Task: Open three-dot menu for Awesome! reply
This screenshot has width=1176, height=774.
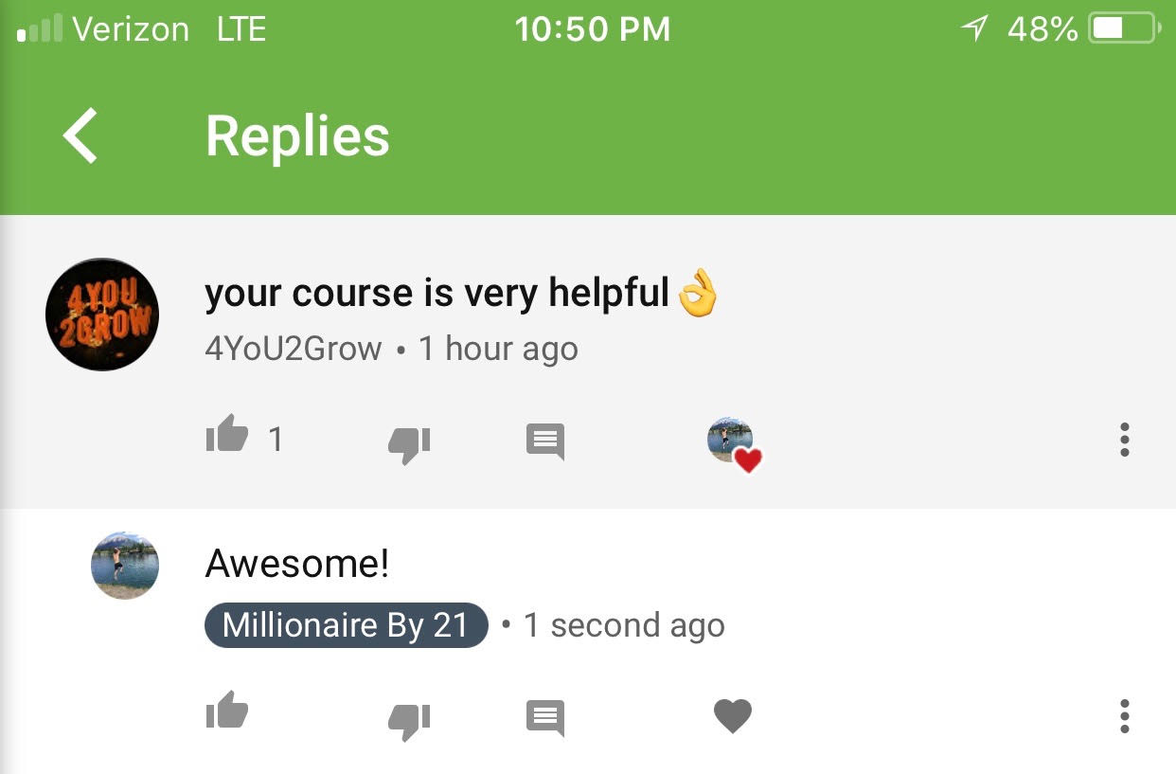Action: (x=1124, y=716)
